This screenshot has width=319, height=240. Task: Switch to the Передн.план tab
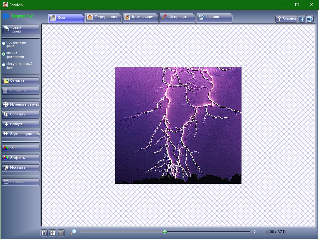[x=103, y=18]
